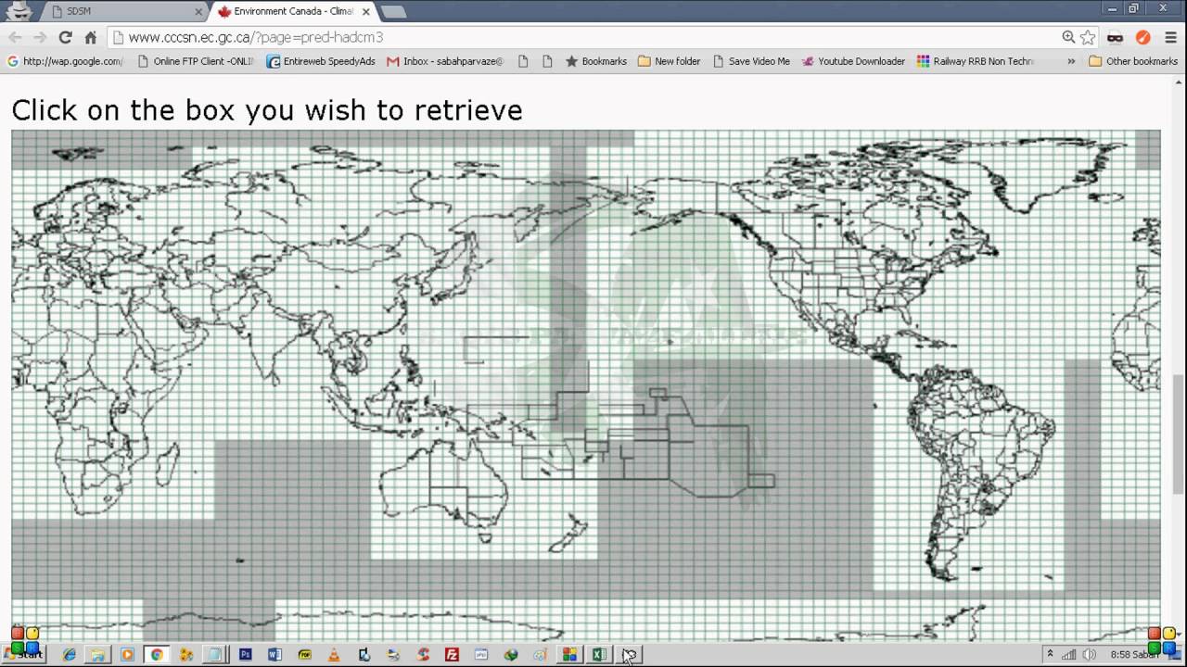1187x667 pixels.
Task: Open the Gmail Inbox bookmark
Action: coord(445,62)
